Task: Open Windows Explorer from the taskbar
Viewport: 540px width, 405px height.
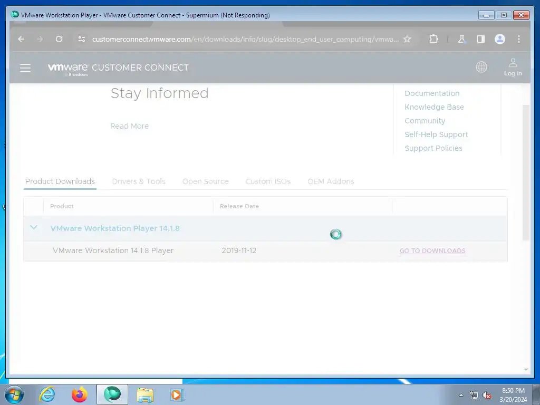Action: [x=145, y=394]
